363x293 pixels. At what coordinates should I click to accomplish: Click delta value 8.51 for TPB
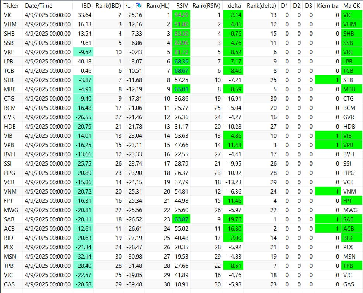(233, 266)
